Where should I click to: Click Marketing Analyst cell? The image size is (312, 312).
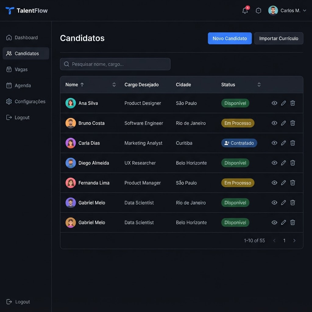tap(143, 143)
